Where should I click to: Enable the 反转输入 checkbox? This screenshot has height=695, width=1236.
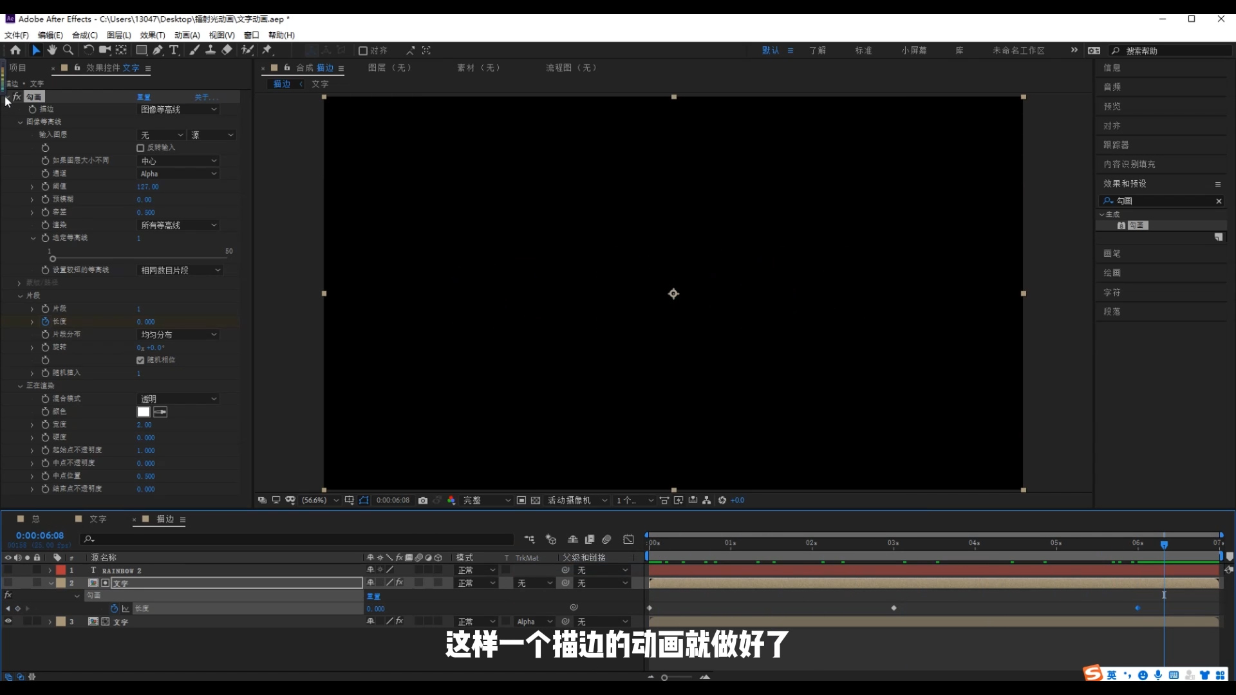(140, 148)
